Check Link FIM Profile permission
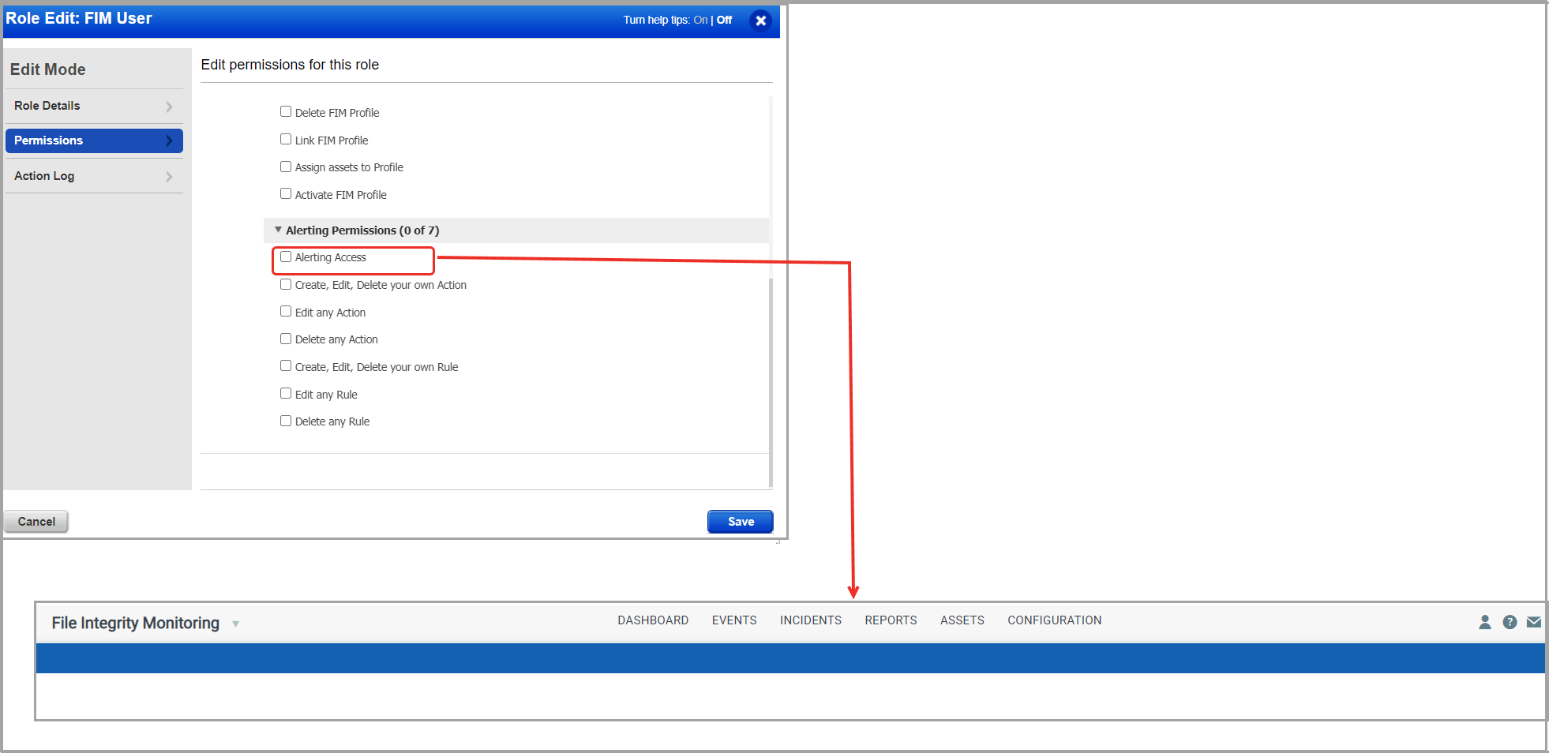Image resolution: width=1549 pixels, height=753 pixels. tap(286, 140)
